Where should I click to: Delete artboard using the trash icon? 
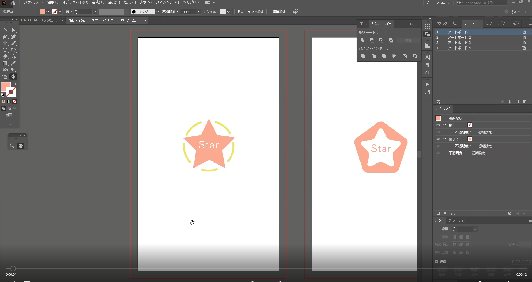coord(524,102)
